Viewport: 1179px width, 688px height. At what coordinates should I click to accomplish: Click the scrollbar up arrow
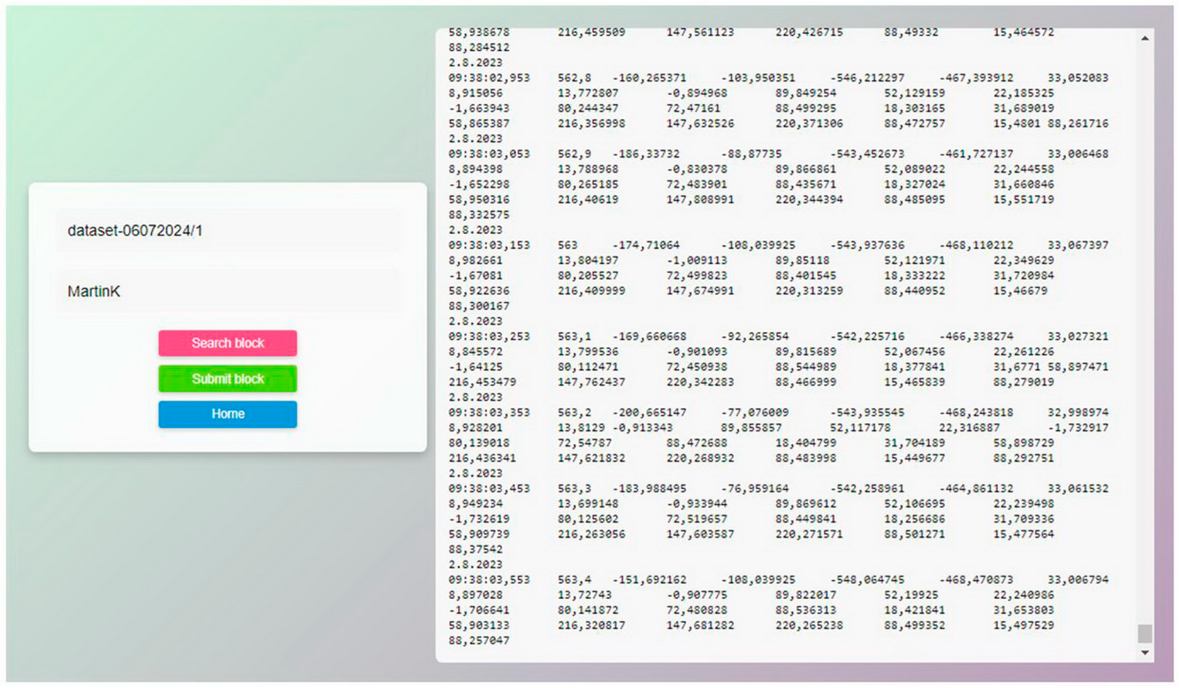[1144, 38]
